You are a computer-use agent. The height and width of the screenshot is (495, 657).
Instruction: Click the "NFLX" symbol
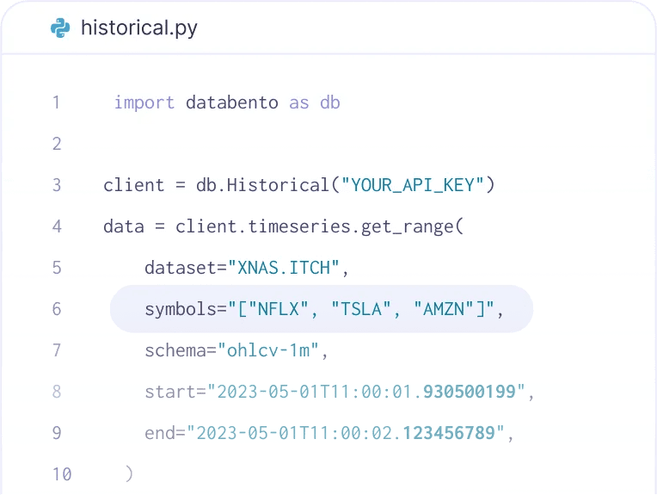click(x=279, y=309)
